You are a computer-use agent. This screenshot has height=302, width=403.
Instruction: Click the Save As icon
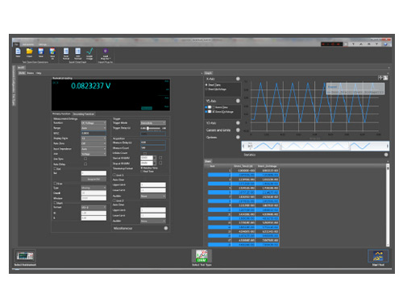pos(52,52)
